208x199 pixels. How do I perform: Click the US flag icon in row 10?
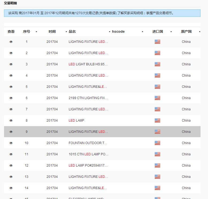click(157, 143)
